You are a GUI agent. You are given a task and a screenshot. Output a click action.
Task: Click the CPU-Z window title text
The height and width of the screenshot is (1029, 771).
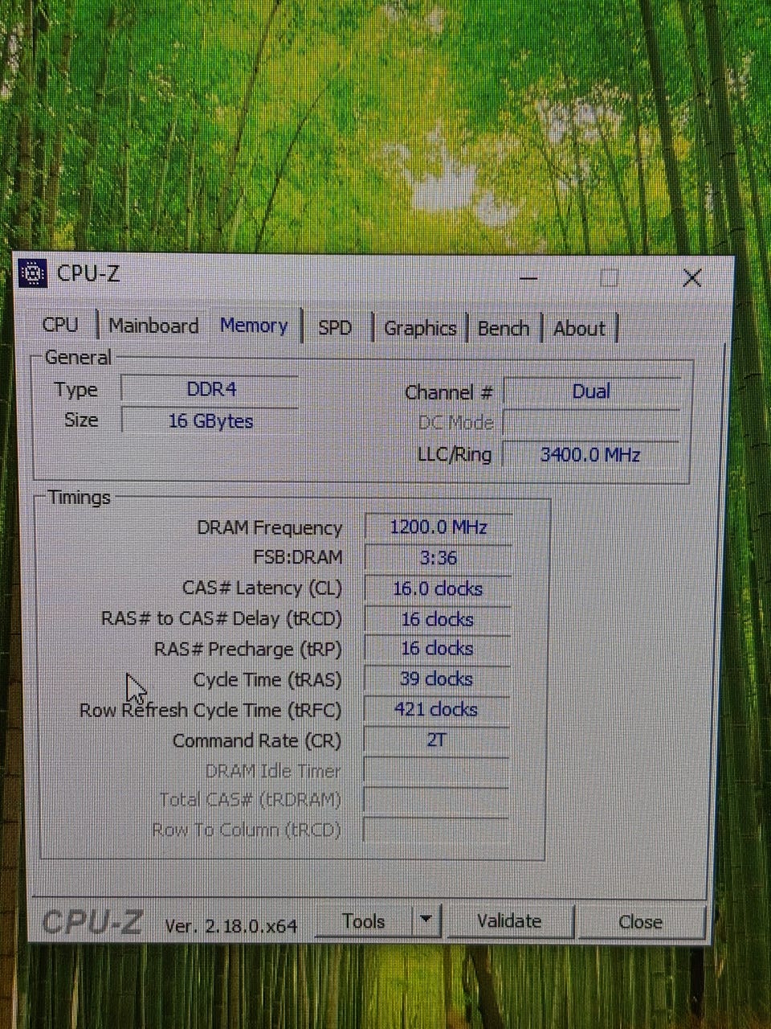(88, 273)
